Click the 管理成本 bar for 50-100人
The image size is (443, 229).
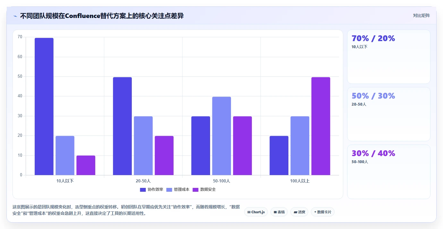pyautogui.click(x=221, y=136)
